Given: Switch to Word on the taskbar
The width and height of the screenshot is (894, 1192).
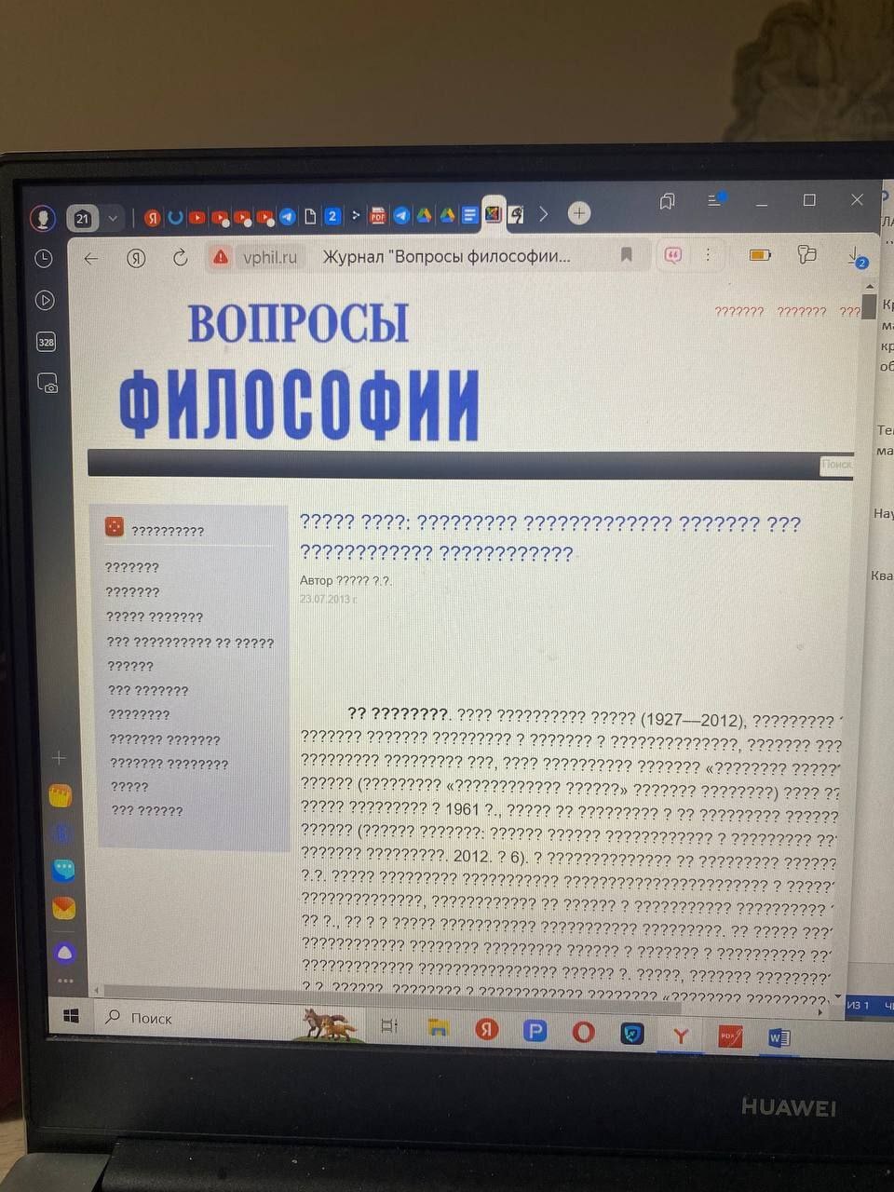Looking at the screenshot, I should [x=779, y=1037].
